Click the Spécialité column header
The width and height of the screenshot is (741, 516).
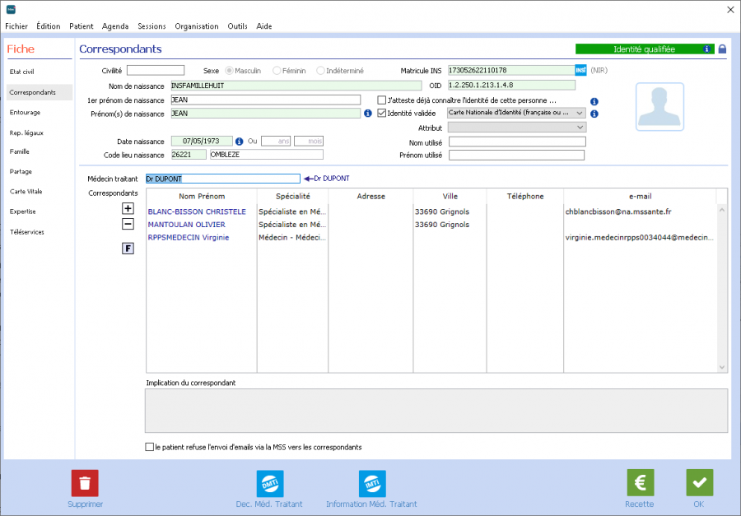click(292, 196)
